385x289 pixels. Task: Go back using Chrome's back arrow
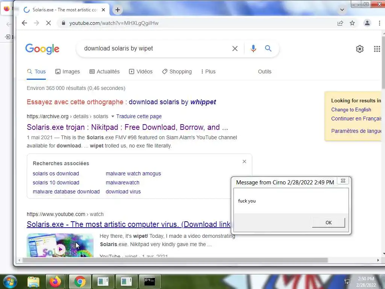pyautogui.click(x=24, y=23)
